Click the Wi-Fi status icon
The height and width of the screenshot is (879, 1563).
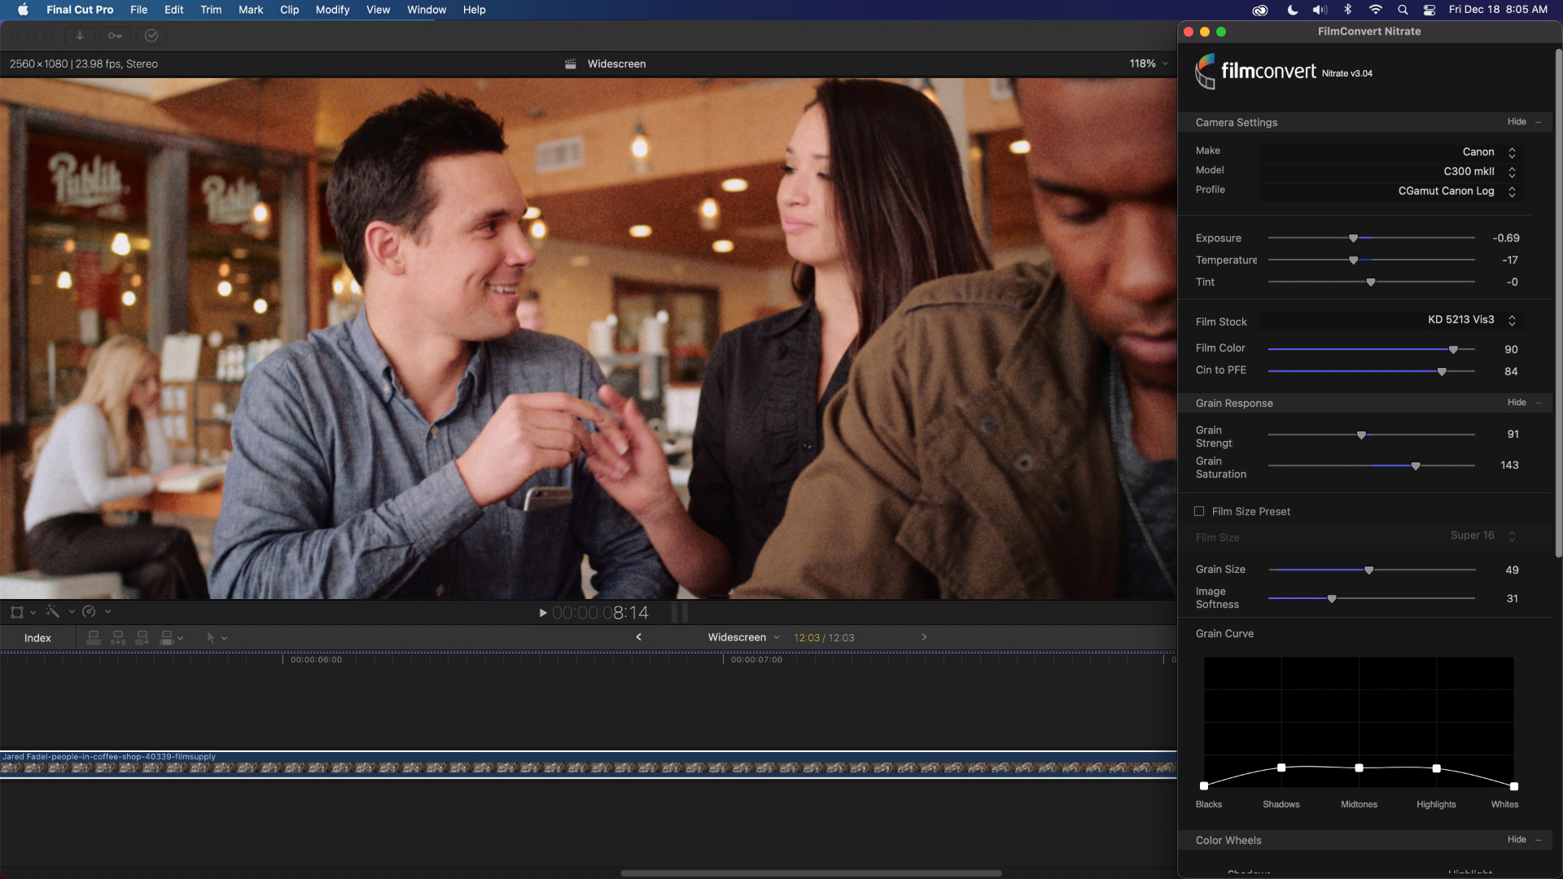click(x=1376, y=10)
